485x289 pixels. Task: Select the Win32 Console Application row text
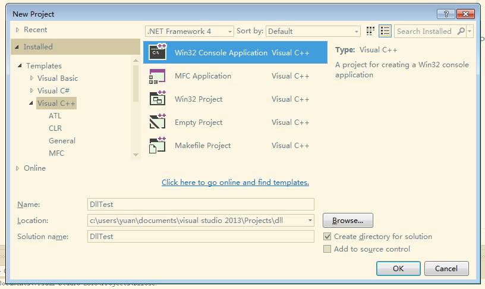(221, 52)
